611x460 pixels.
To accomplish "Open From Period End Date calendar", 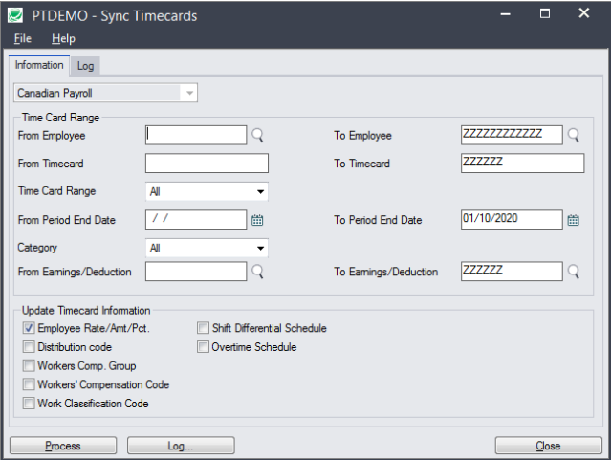I will click(257, 220).
